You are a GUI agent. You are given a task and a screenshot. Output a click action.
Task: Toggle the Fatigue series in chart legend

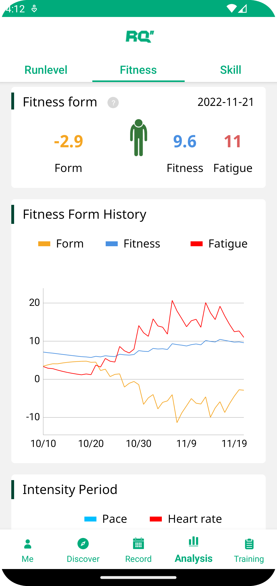(219, 244)
